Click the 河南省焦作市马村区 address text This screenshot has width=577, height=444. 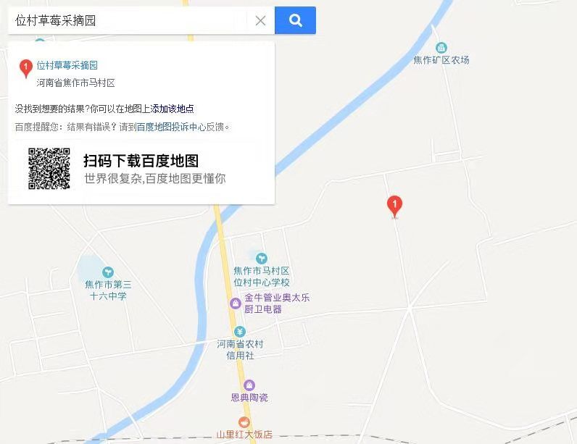[76, 83]
